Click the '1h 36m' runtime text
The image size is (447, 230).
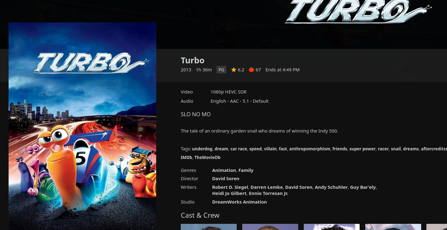coord(204,70)
